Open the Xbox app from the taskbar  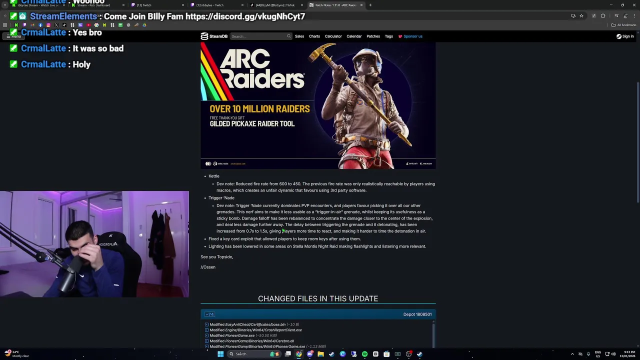point(397,354)
